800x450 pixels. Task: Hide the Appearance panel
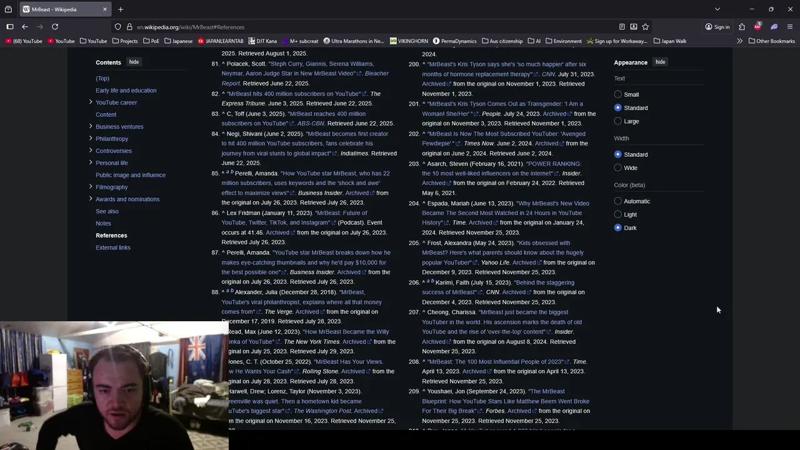pyautogui.click(x=661, y=62)
